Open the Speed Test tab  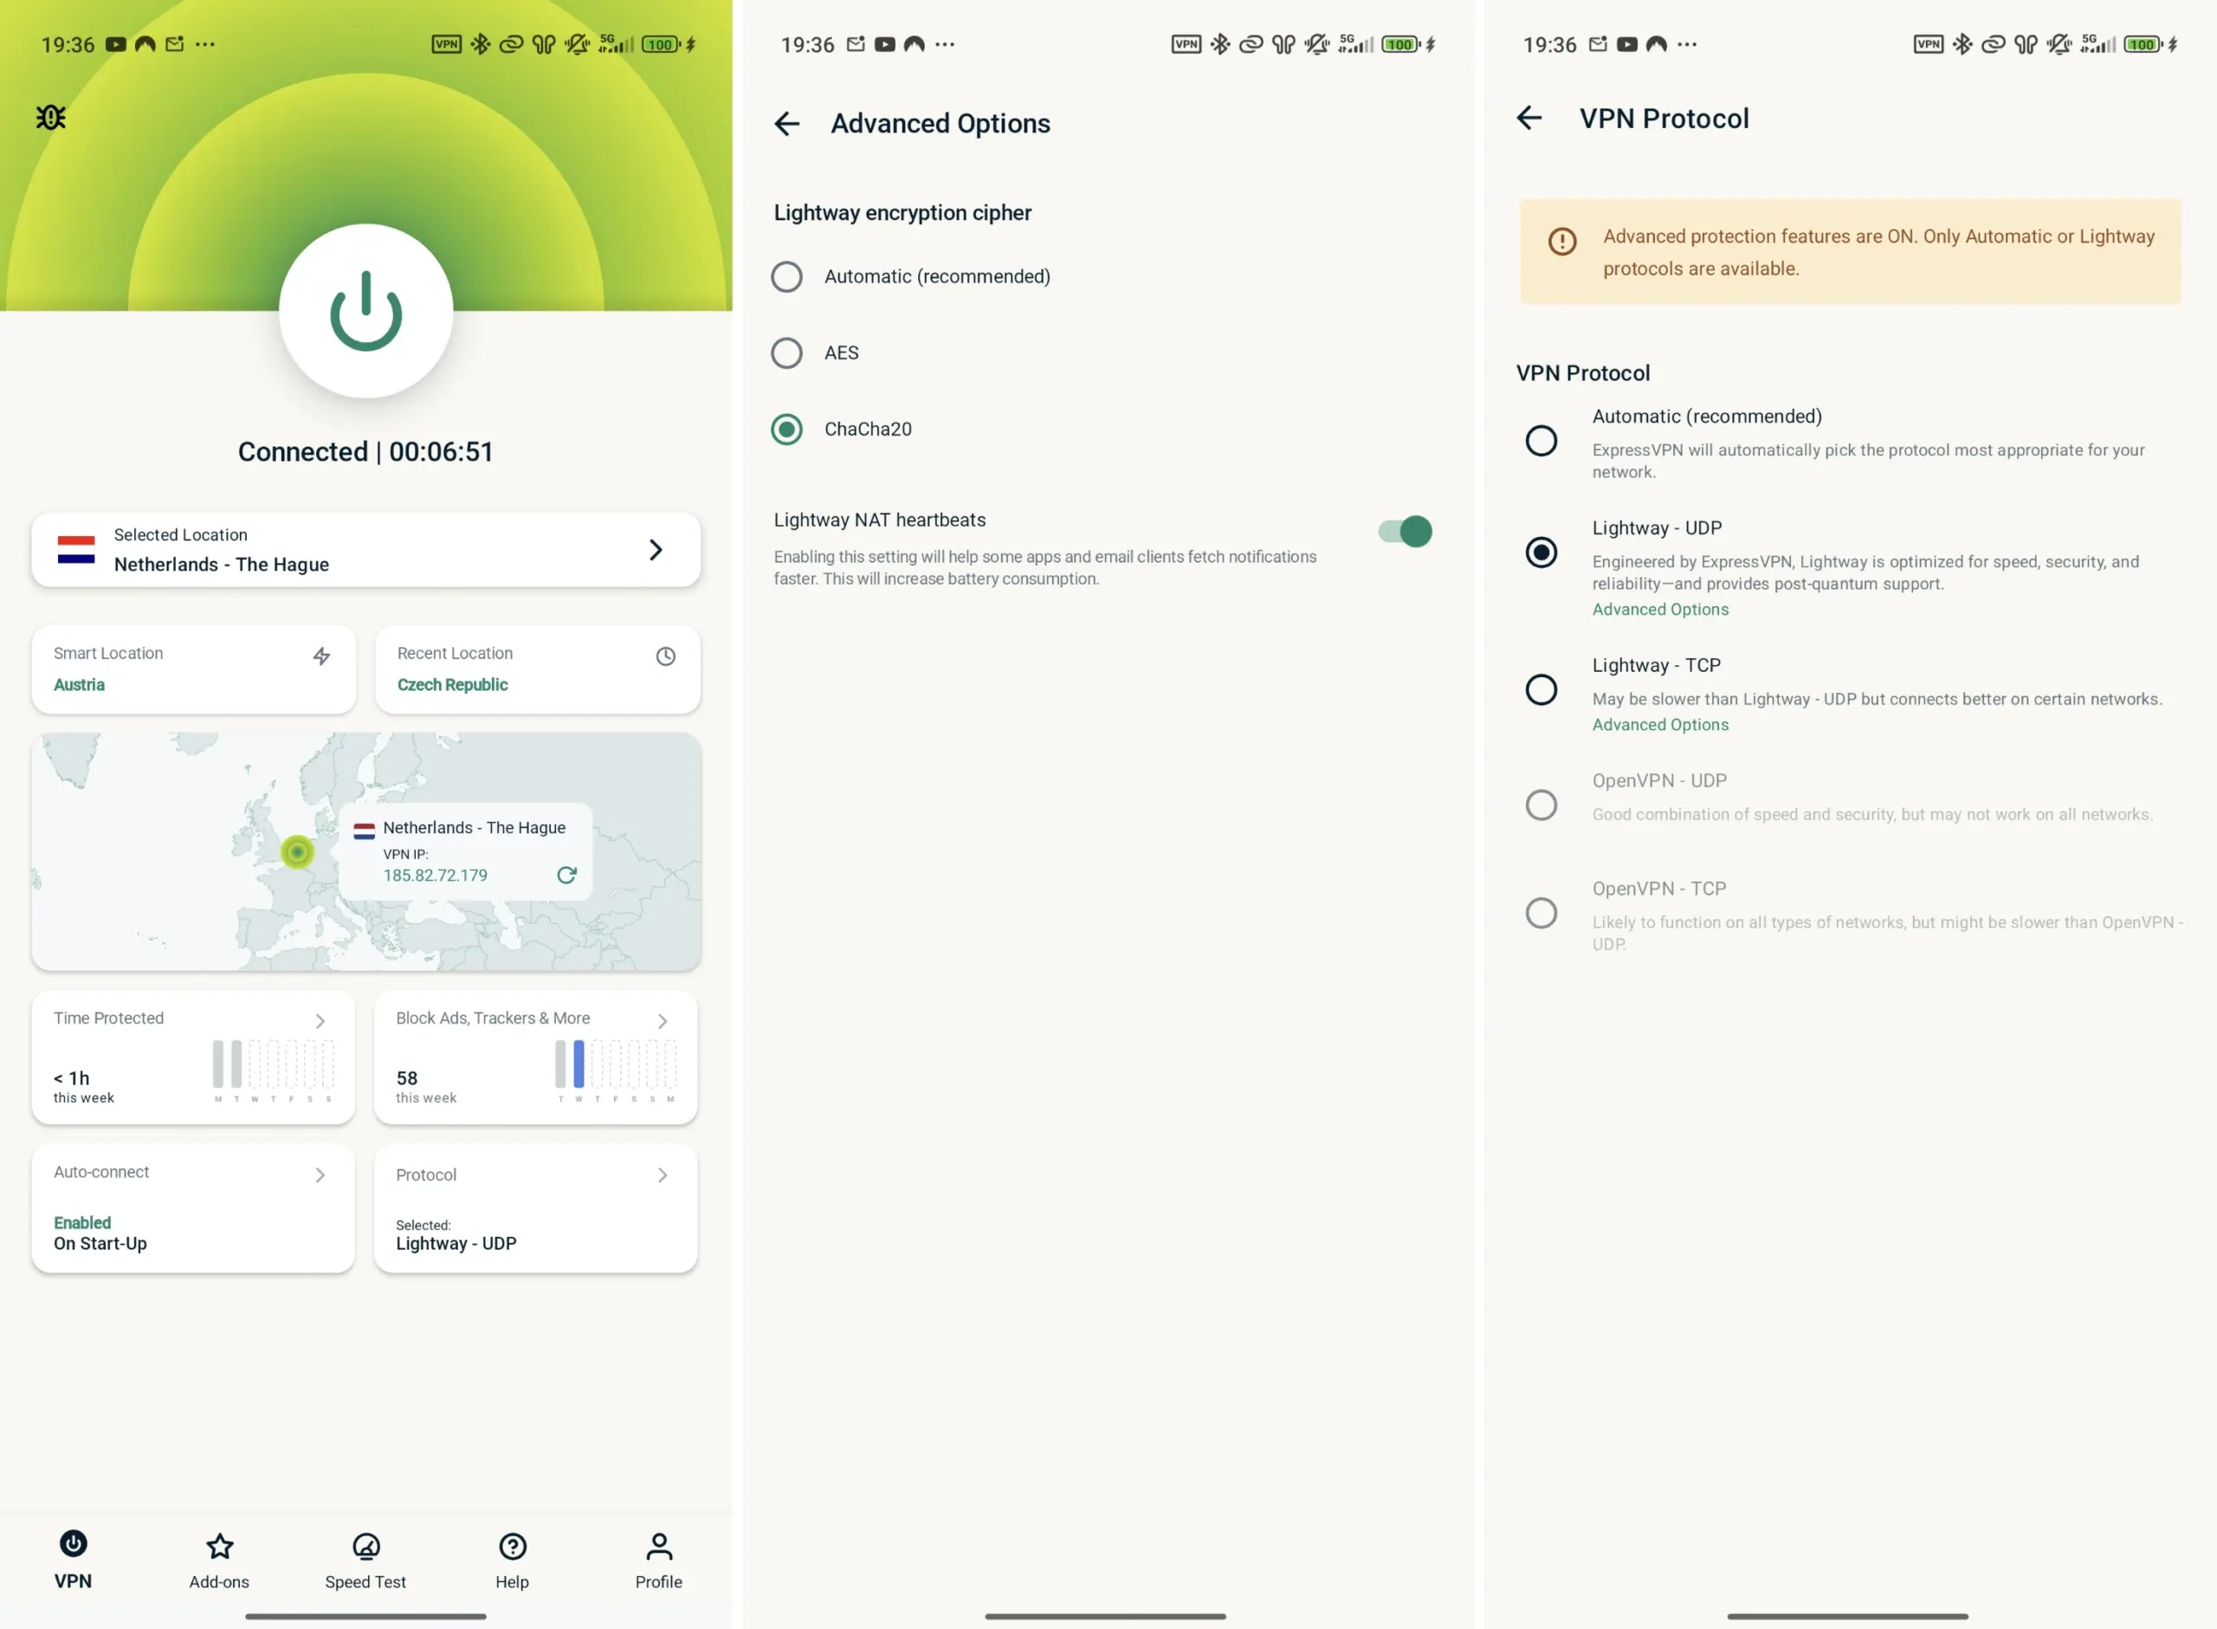(x=365, y=1559)
